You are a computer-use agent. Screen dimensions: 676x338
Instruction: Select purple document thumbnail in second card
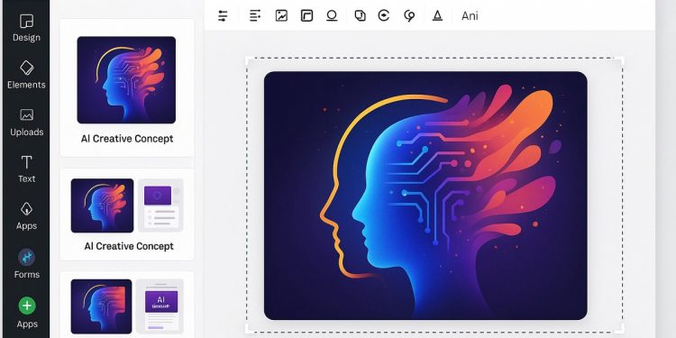160,206
